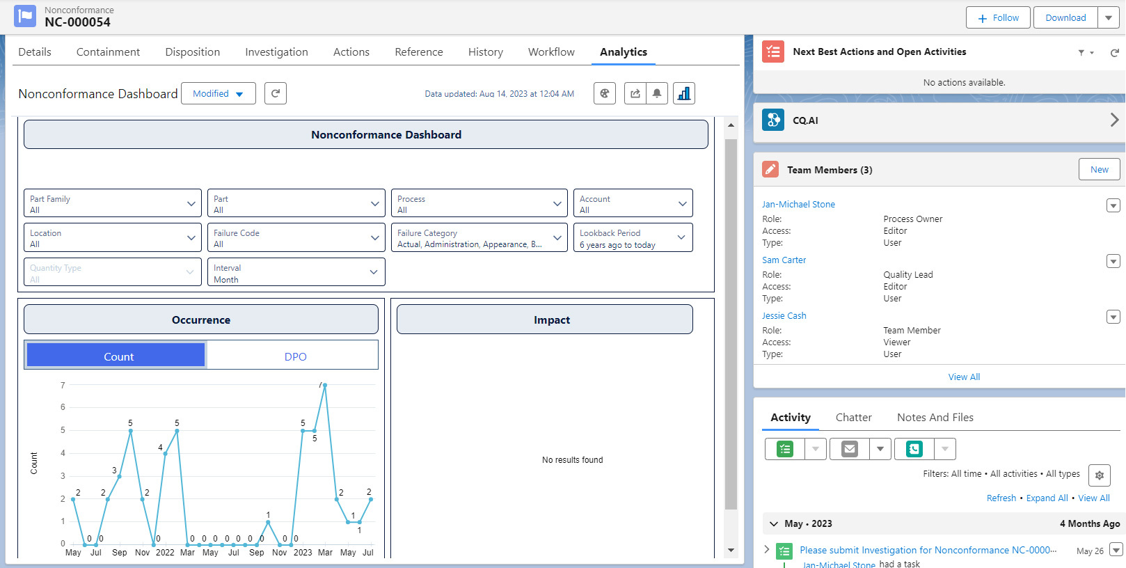Open Failure Category filter dropdown
Image resolution: width=1126 pixels, height=568 pixels.
[x=479, y=237]
